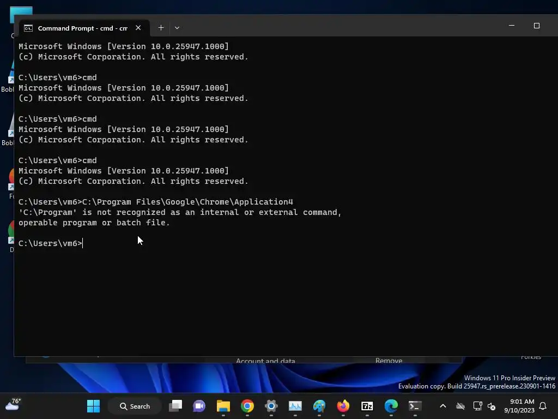Open the performance monitor taskbar icon
558x419 pixels.
[295, 406]
